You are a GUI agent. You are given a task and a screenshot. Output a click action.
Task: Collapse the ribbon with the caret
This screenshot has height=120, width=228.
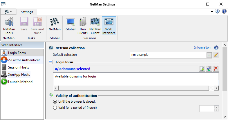click(x=212, y=12)
